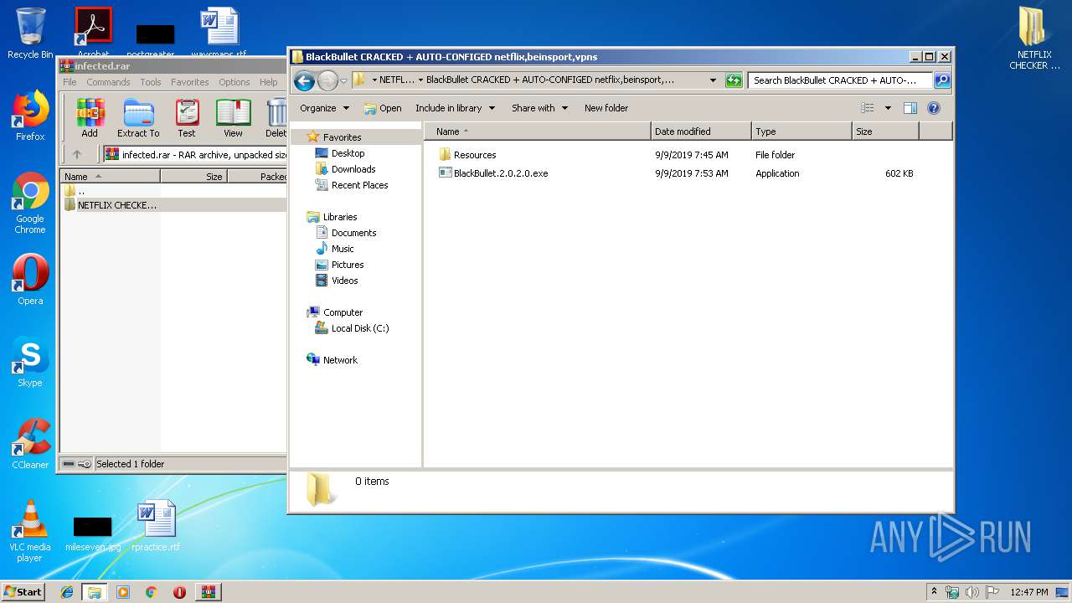Show hidden system tray icons
The height and width of the screenshot is (603, 1072).
934,591
